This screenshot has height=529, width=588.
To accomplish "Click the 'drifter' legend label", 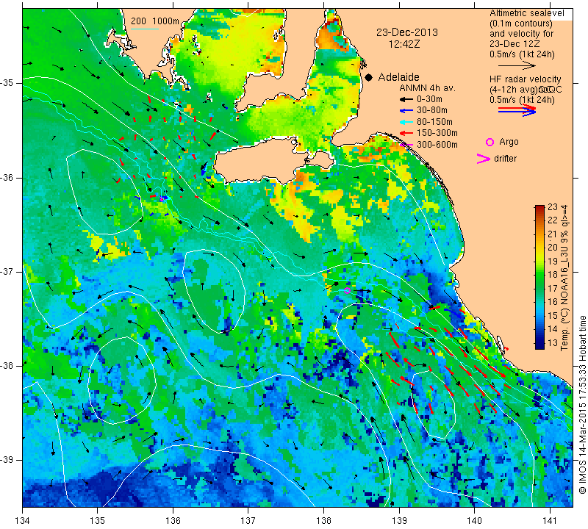I will [505, 159].
